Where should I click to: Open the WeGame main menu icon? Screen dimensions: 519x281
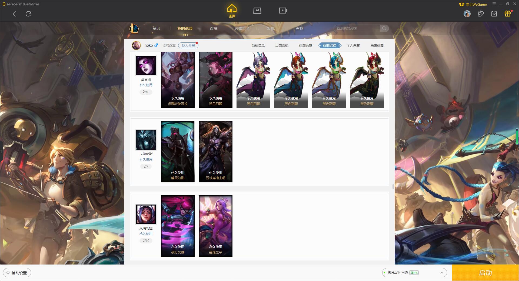494,4
